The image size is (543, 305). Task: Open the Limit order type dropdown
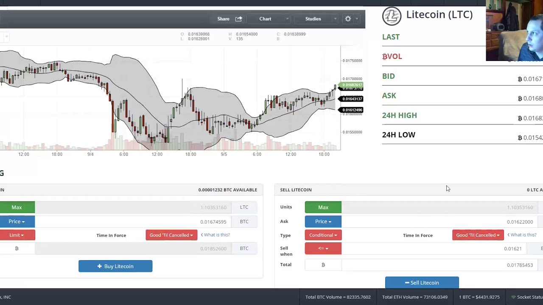click(x=17, y=235)
